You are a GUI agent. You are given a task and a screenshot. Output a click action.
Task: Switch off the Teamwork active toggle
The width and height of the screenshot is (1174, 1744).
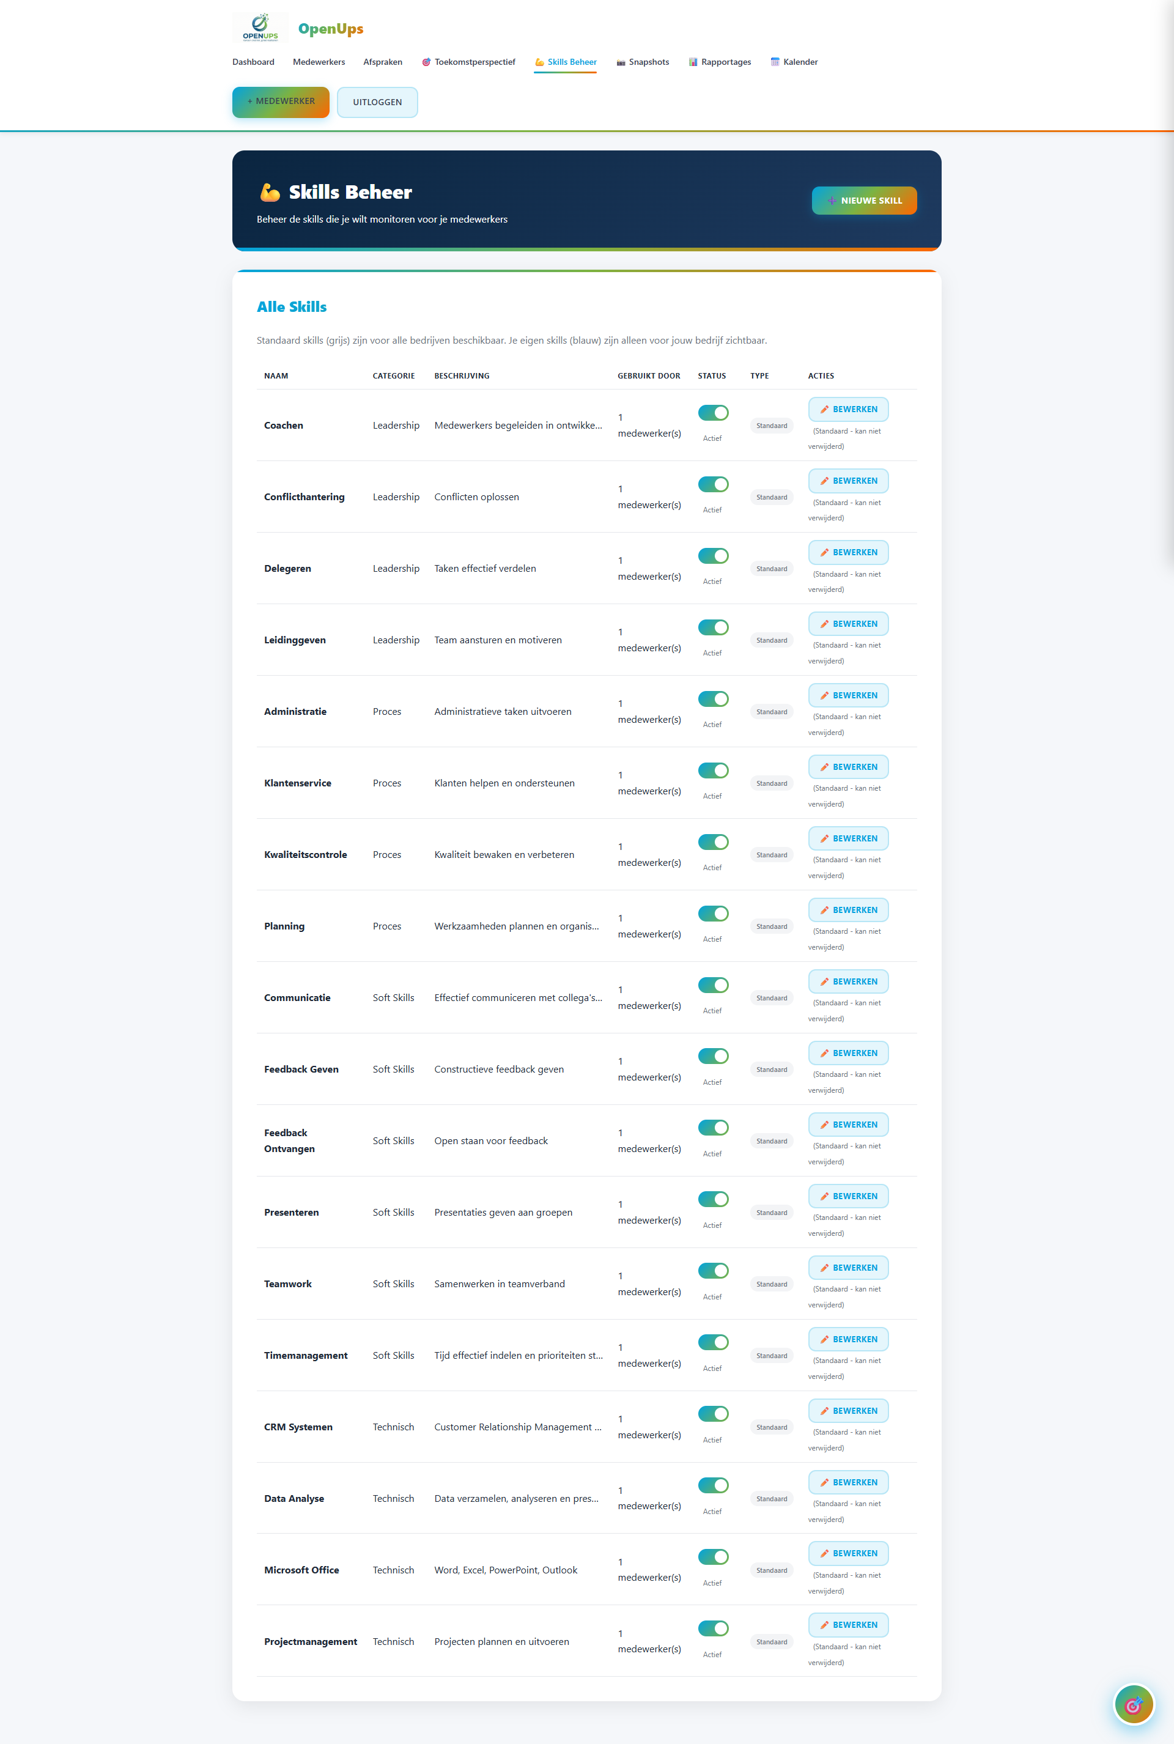(x=713, y=1271)
